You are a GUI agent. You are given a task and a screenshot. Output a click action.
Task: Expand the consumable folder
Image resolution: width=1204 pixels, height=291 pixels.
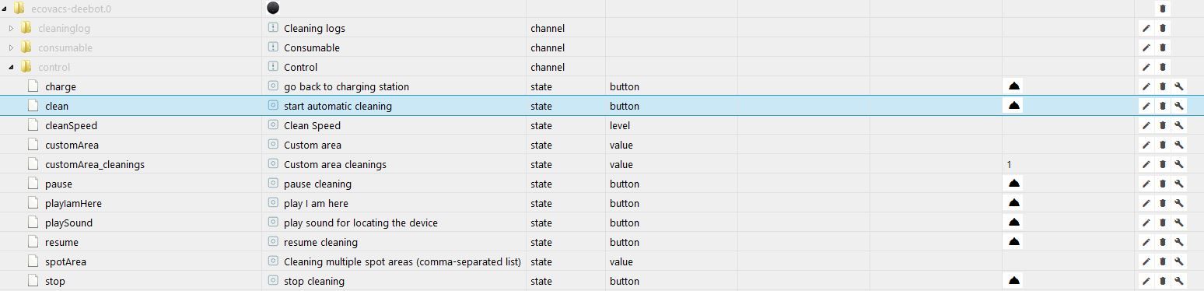[11, 47]
